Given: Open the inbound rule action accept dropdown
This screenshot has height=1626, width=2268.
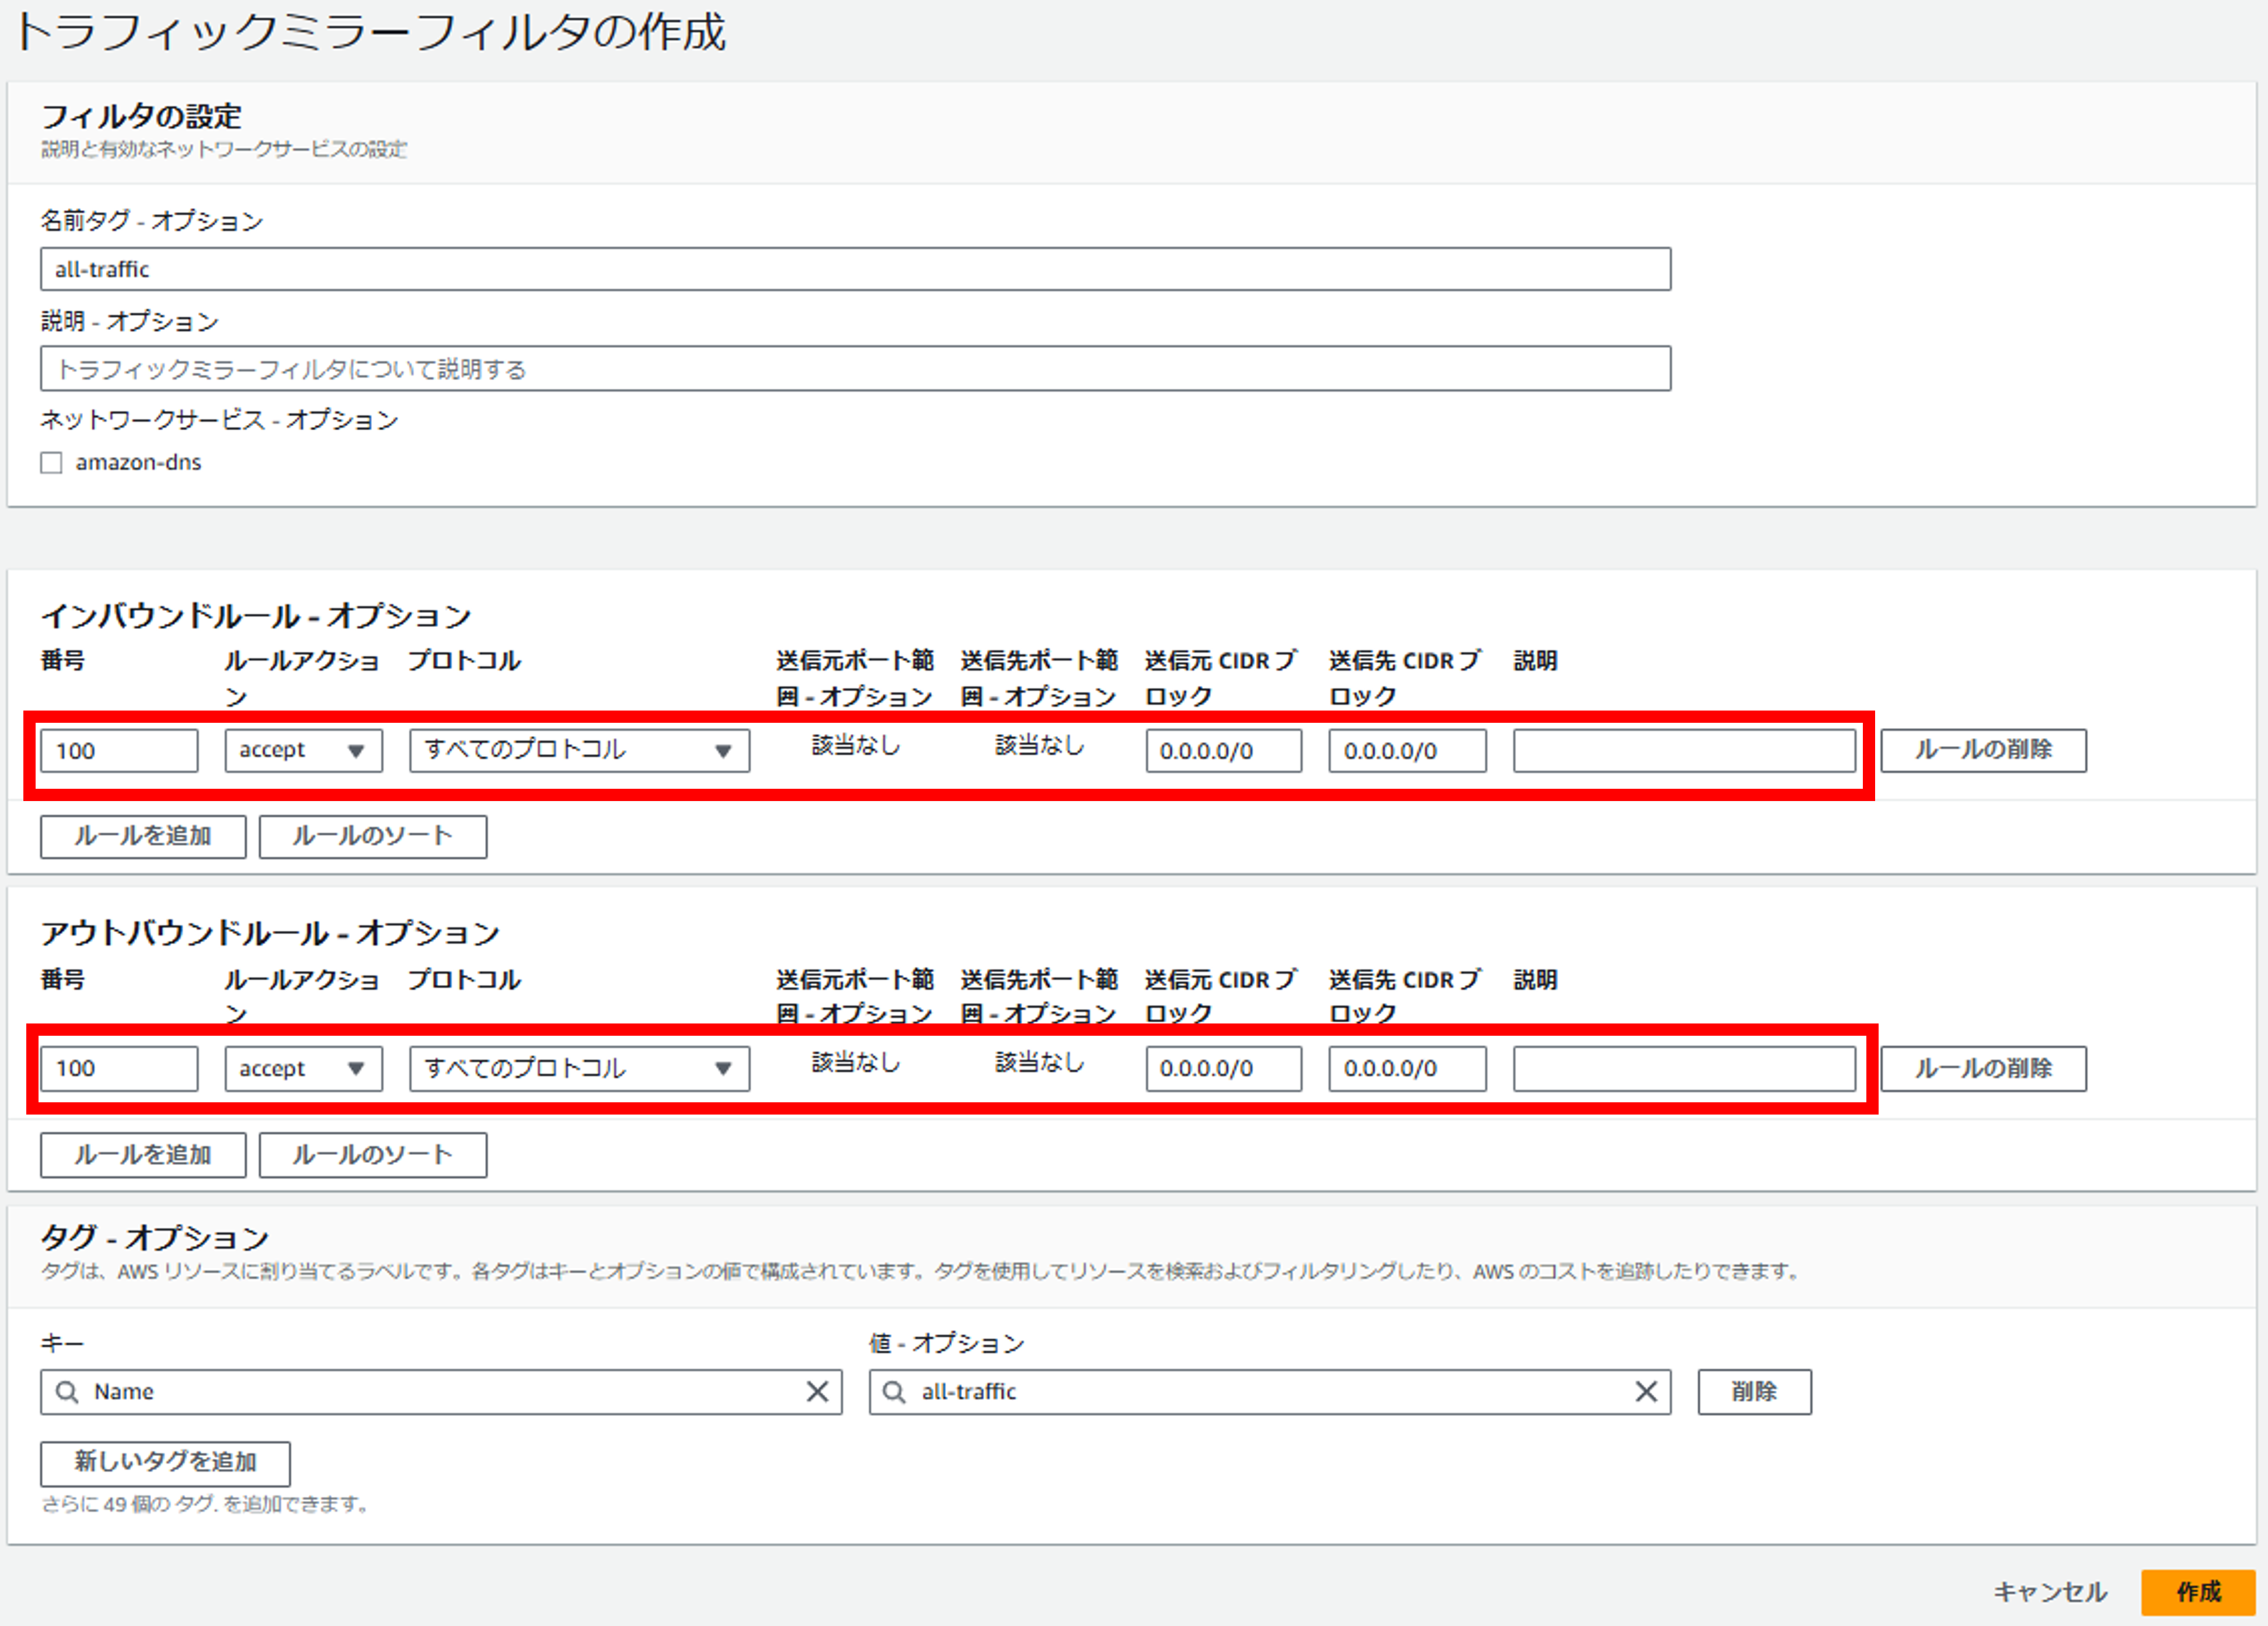Looking at the screenshot, I should click(x=303, y=751).
